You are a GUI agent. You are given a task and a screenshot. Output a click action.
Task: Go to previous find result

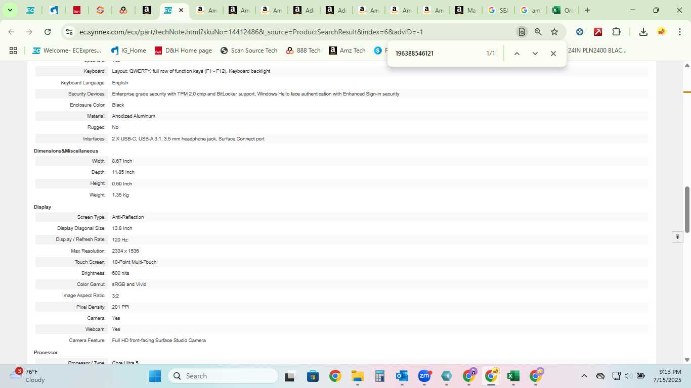click(517, 54)
